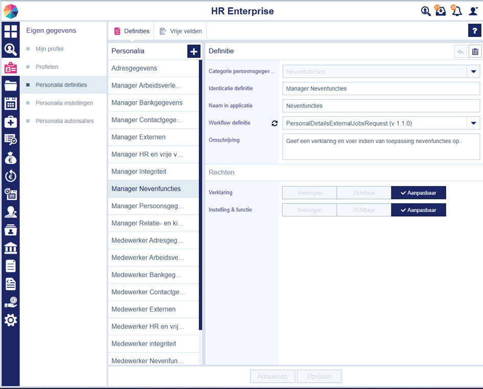Click the HR Enterprise colorful logo
This screenshot has height=389, width=483.
pyautogui.click(x=11, y=11)
